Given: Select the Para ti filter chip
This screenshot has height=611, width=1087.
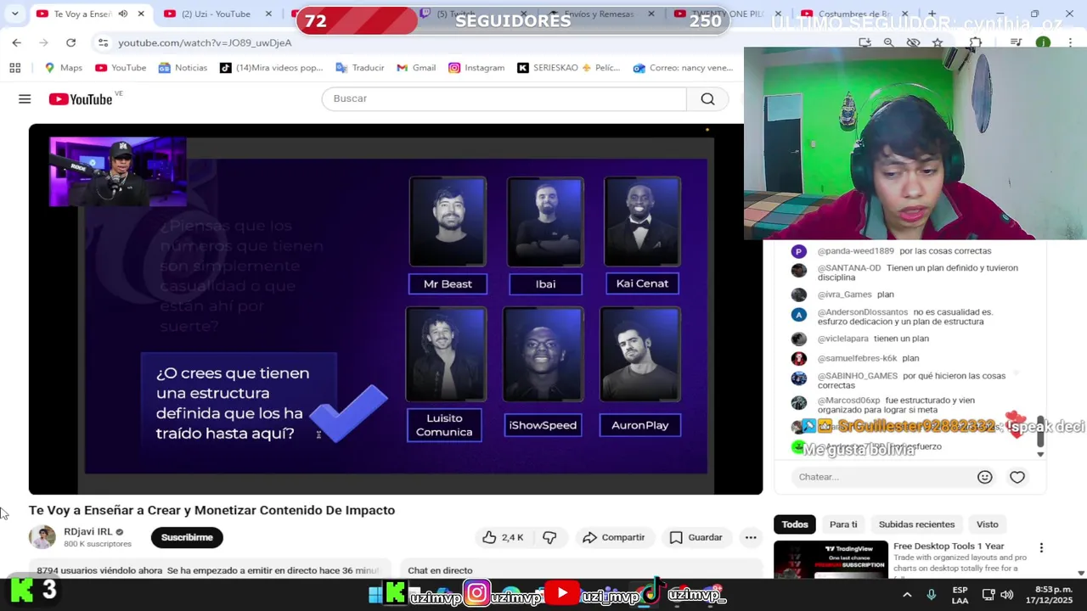Looking at the screenshot, I should pyautogui.click(x=843, y=524).
